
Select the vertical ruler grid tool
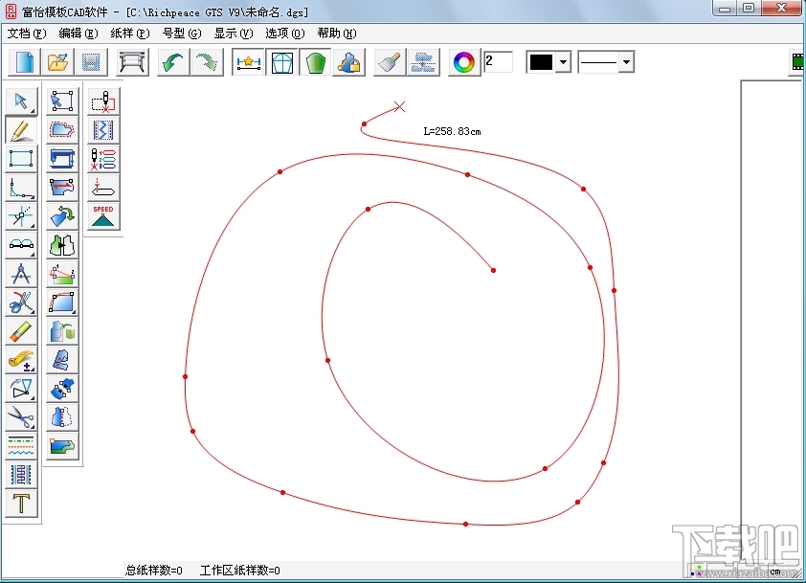pyautogui.click(x=21, y=475)
